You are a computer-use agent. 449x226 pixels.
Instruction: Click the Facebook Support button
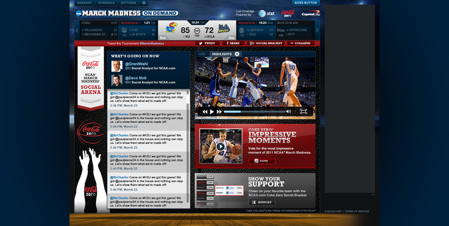[x=262, y=203]
